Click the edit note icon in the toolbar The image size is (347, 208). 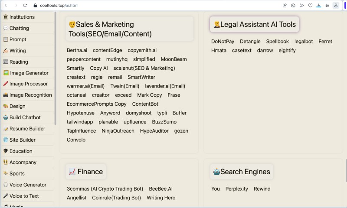pos(285,6)
